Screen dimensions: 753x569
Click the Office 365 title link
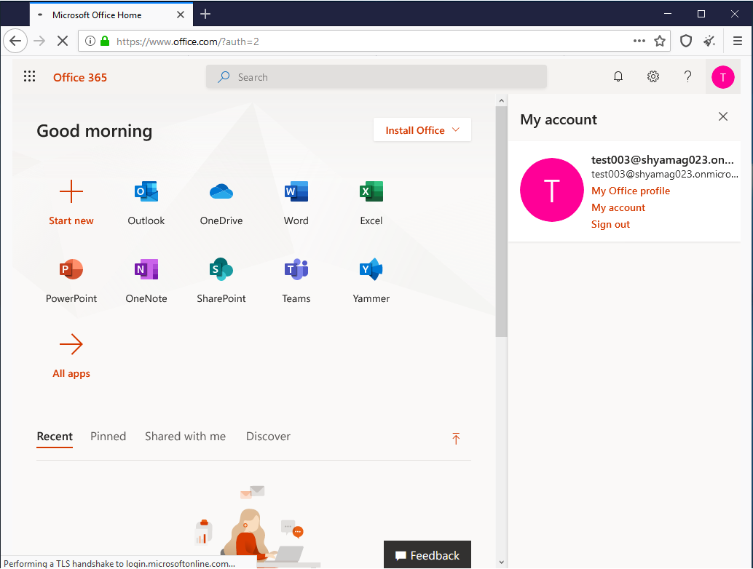(79, 77)
